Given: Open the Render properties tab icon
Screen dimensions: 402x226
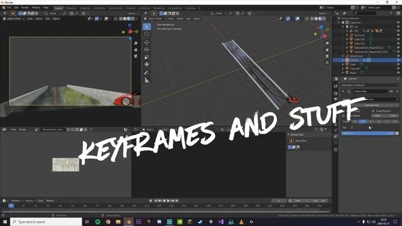Looking at the screenshot, I should tap(335, 94).
